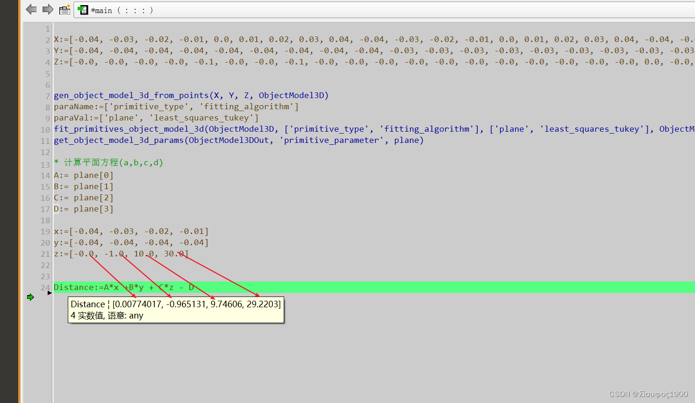Viewport: 695px width, 403px height.
Task: Open the procedure interface editor icon
Action: click(x=64, y=9)
